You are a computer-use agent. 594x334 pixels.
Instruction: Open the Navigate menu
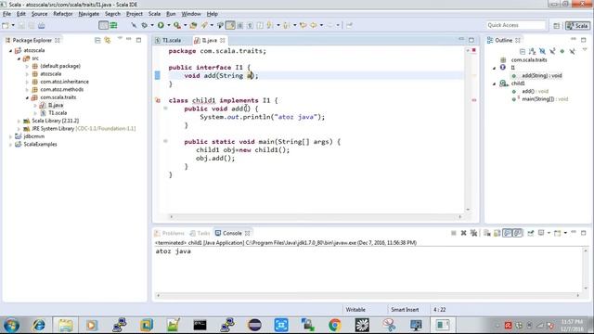tap(89, 14)
